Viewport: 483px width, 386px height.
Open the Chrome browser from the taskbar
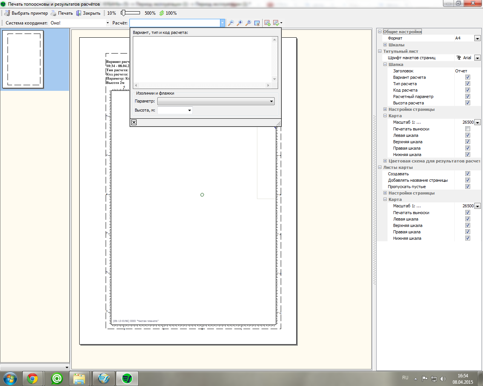click(32, 378)
